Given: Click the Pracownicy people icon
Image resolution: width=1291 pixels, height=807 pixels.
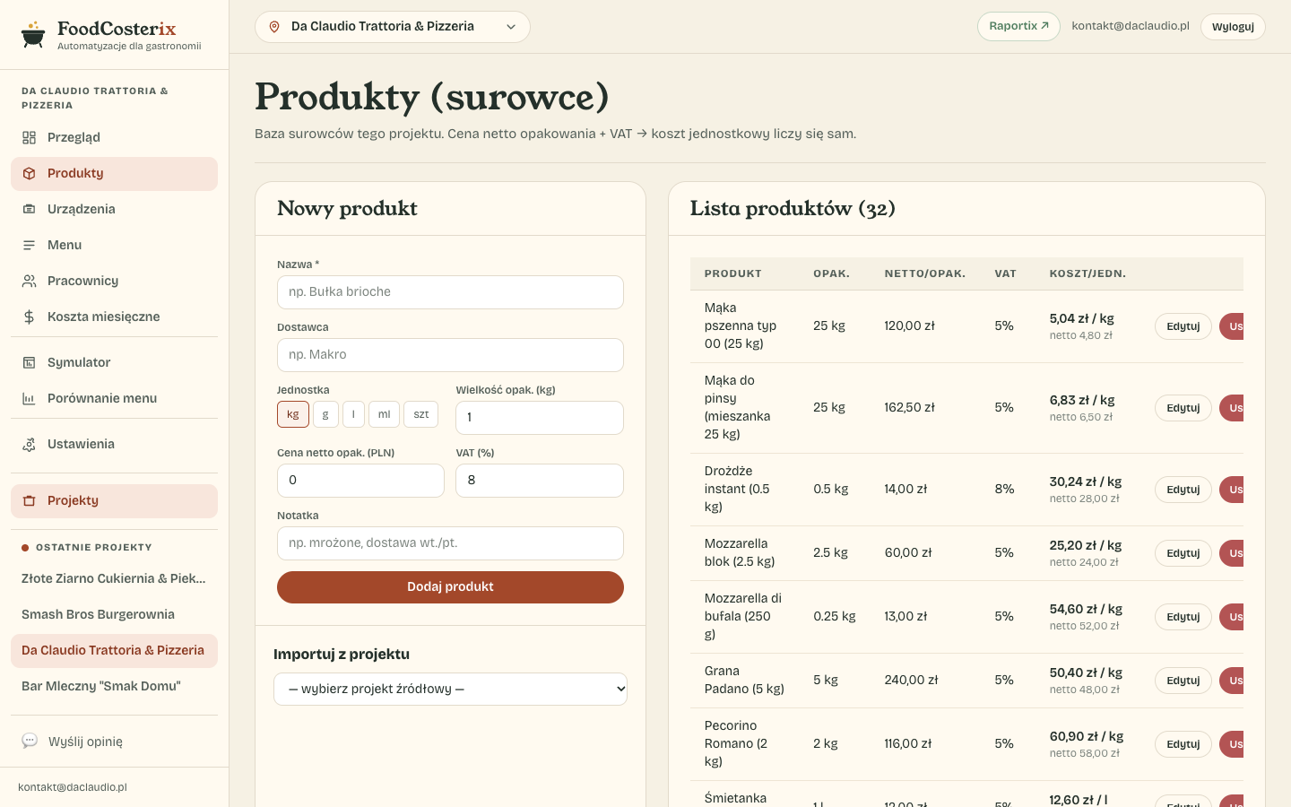Looking at the screenshot, I should (x=30, y=281).
